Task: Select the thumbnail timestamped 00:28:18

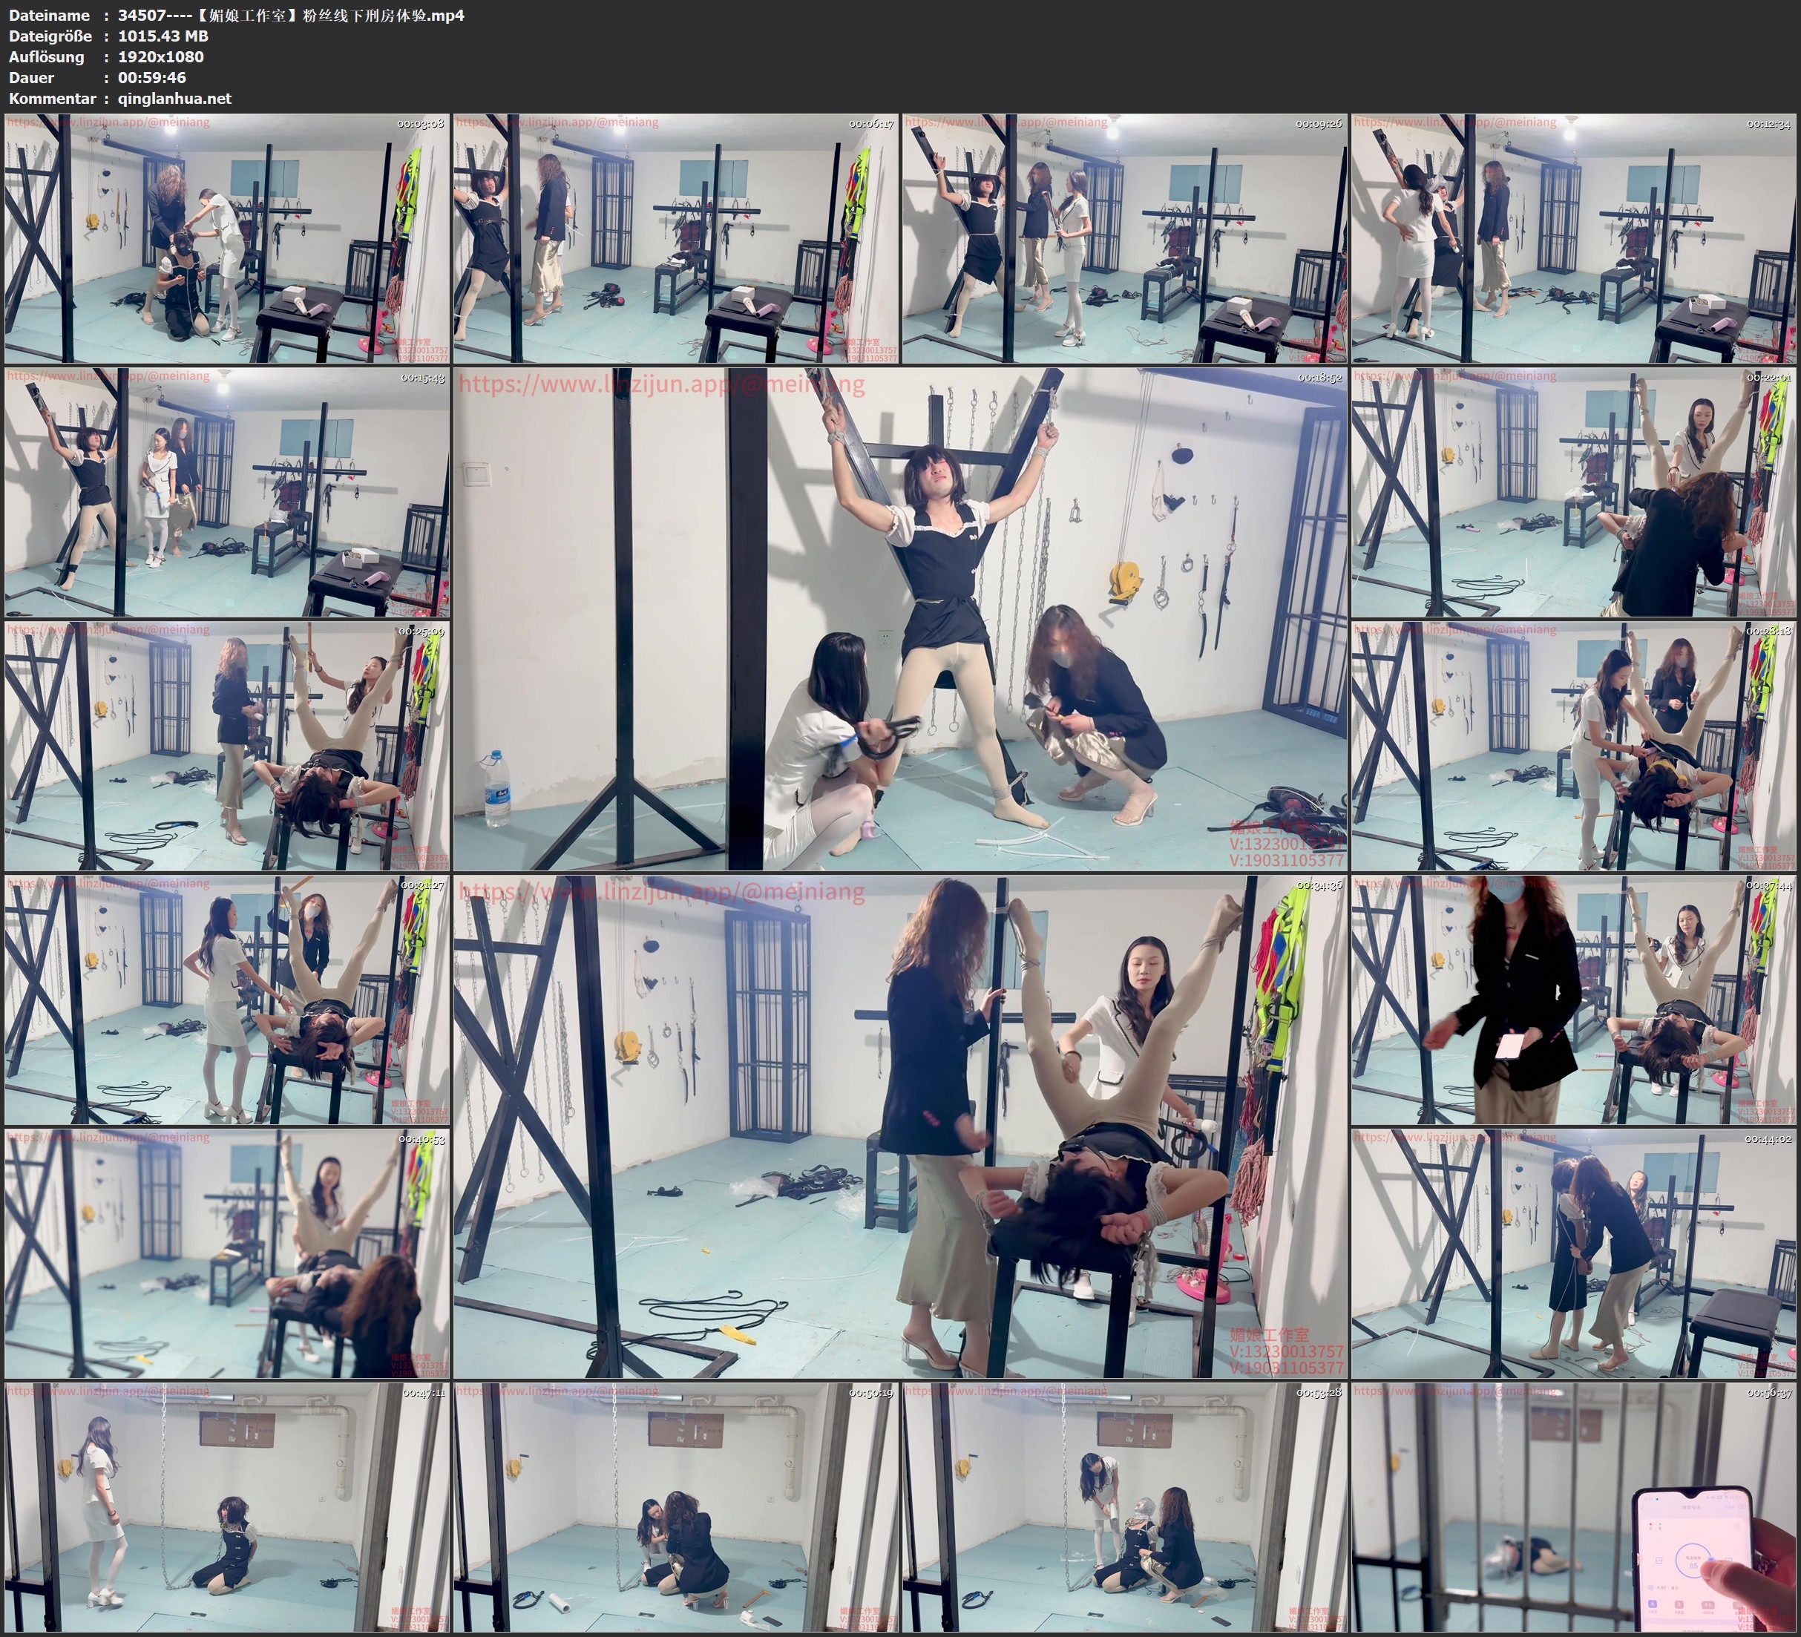Action: click(1573, 746)
